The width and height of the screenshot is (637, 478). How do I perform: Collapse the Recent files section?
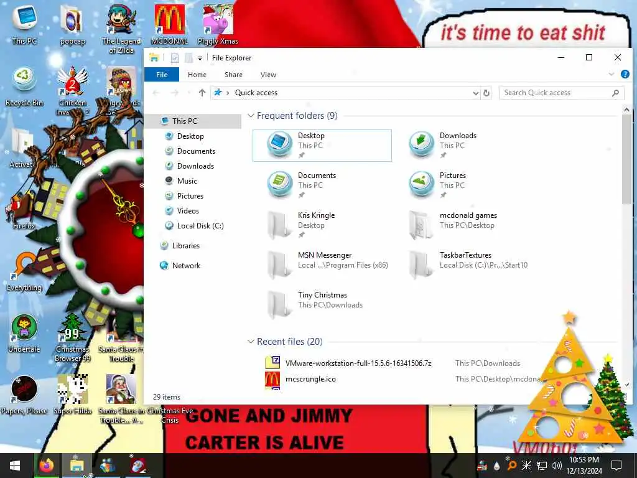coord(251,342)
